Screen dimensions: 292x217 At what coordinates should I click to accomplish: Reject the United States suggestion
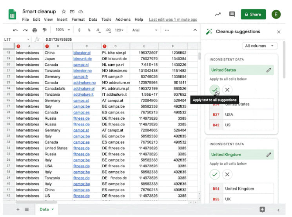click(227, 90)
